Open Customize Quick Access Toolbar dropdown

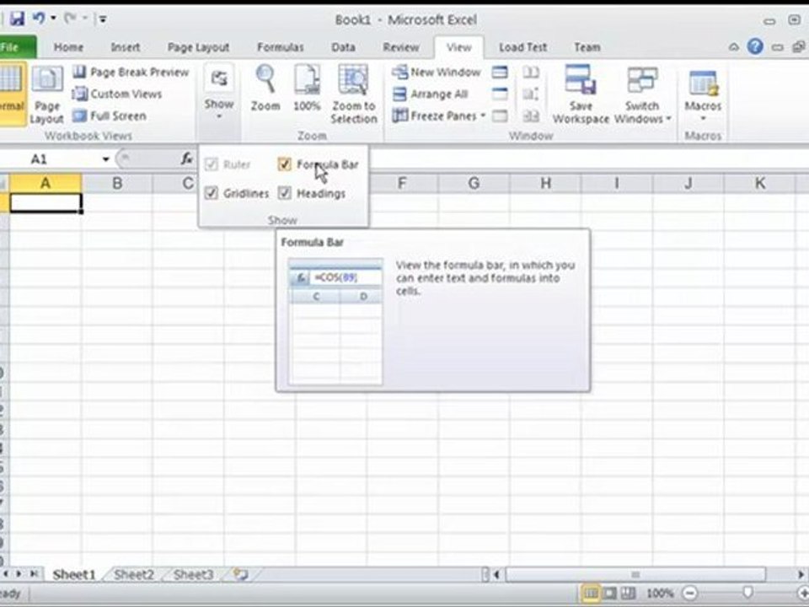[103, 19]
